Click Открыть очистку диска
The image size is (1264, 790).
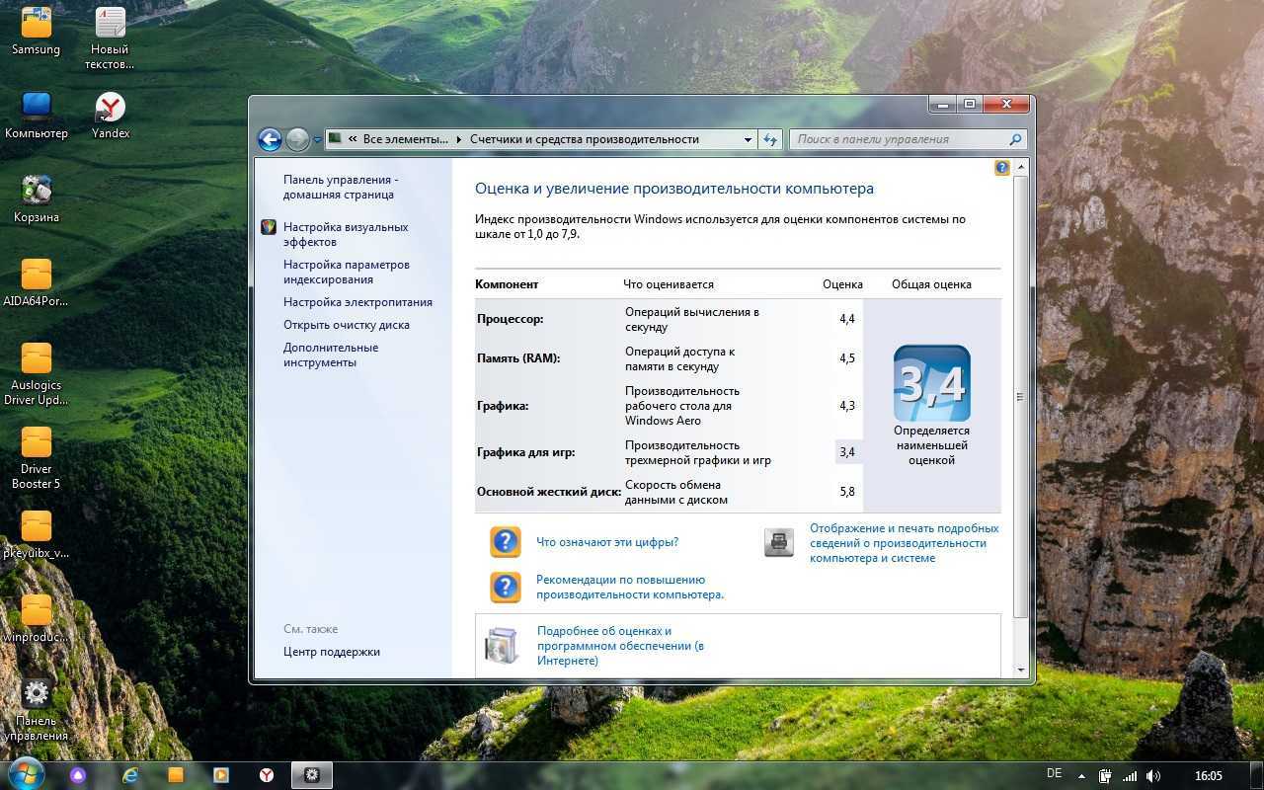[347, 325]
